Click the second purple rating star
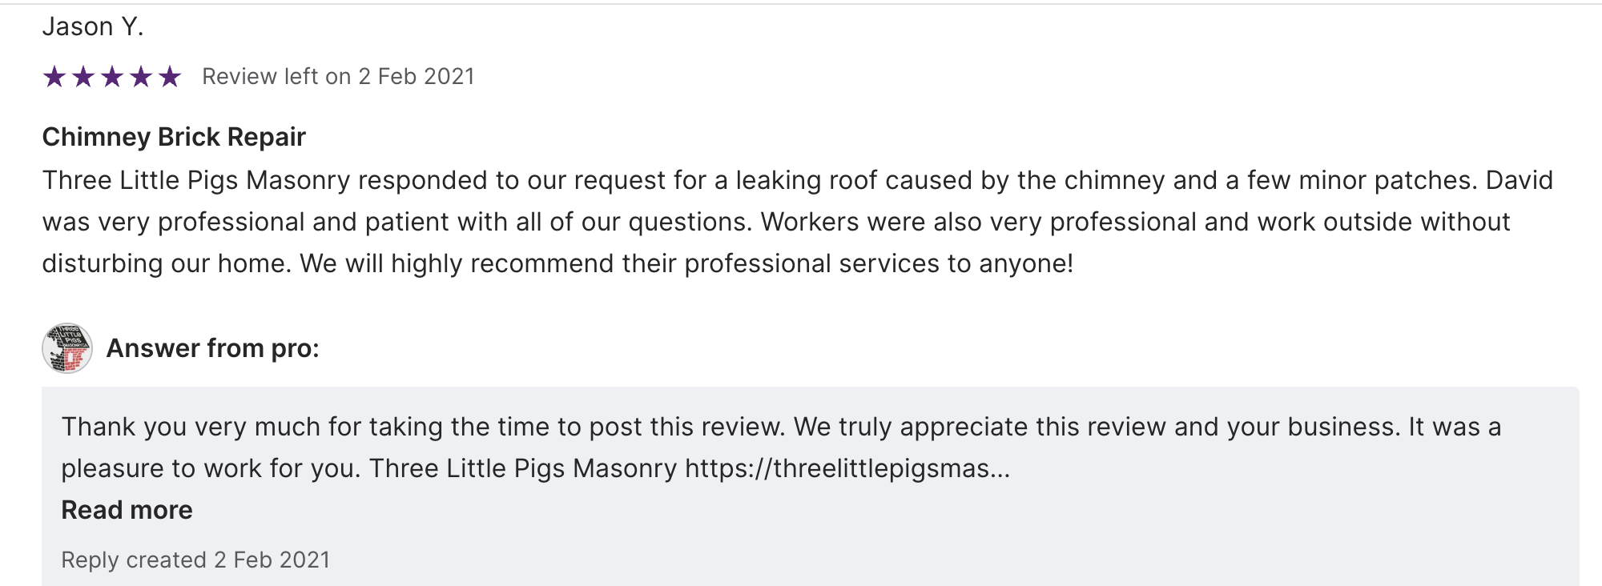1602x586 pixels. click(x=83, y=77)
